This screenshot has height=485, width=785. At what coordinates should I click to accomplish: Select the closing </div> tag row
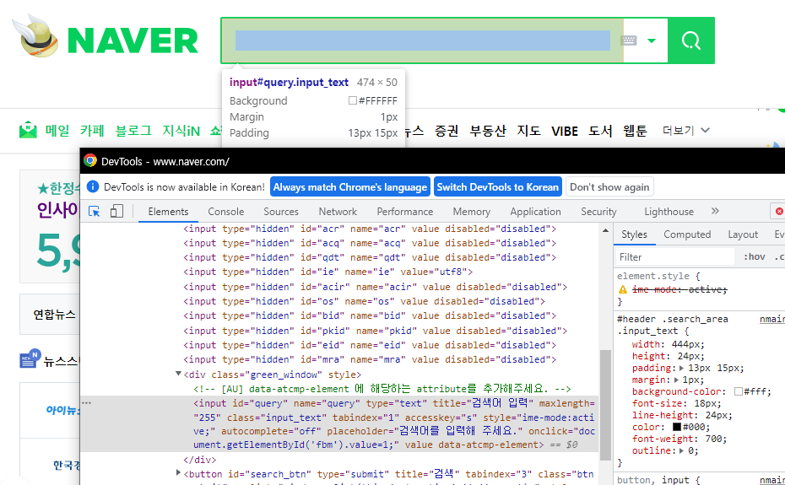pyautogui.click(x=200, y=460)
